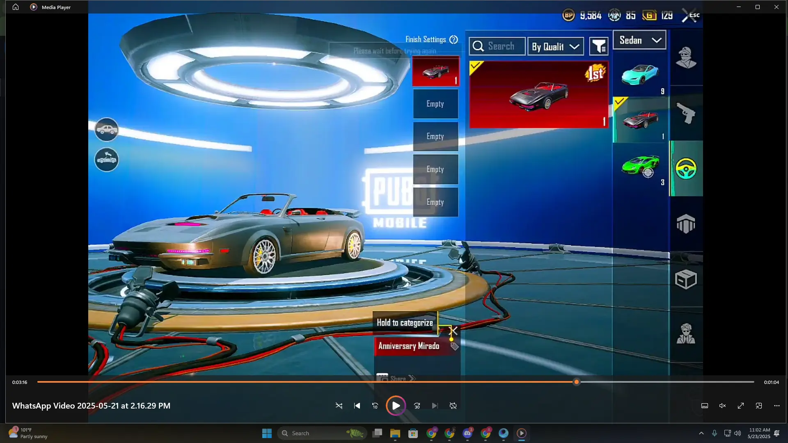
Task: Open more options ellipsis menu
Action: pyautogui.click(x=777, y=406)
